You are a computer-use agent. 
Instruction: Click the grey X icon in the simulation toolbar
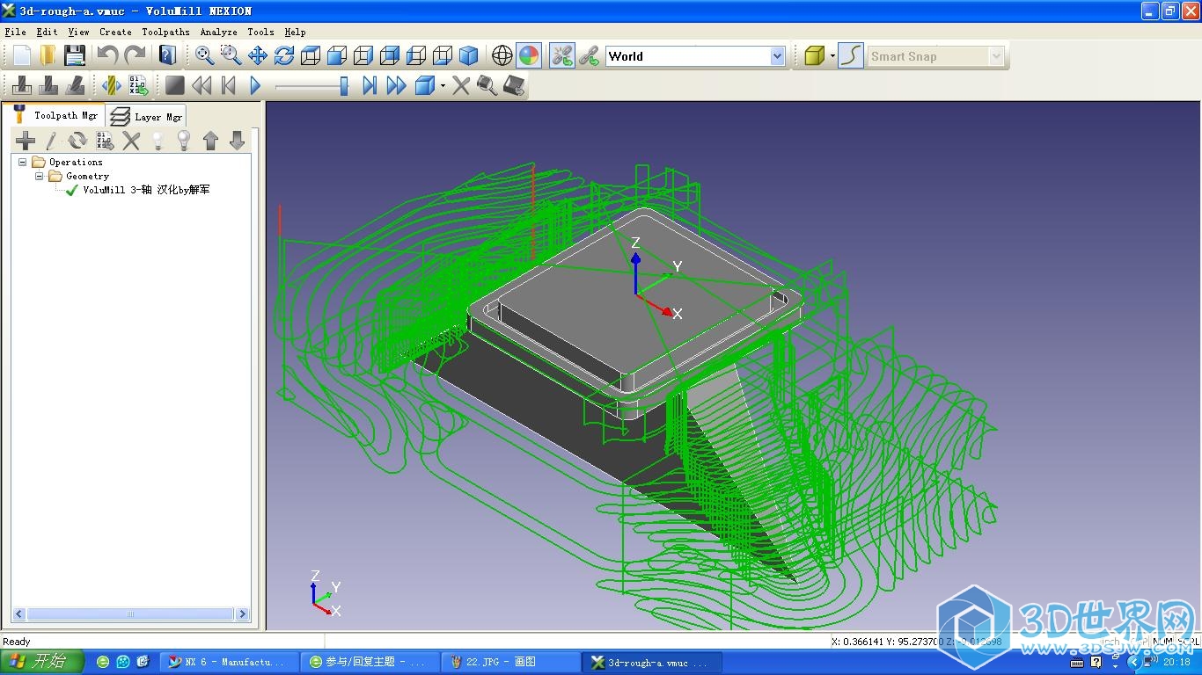click(x=461, y=85)
